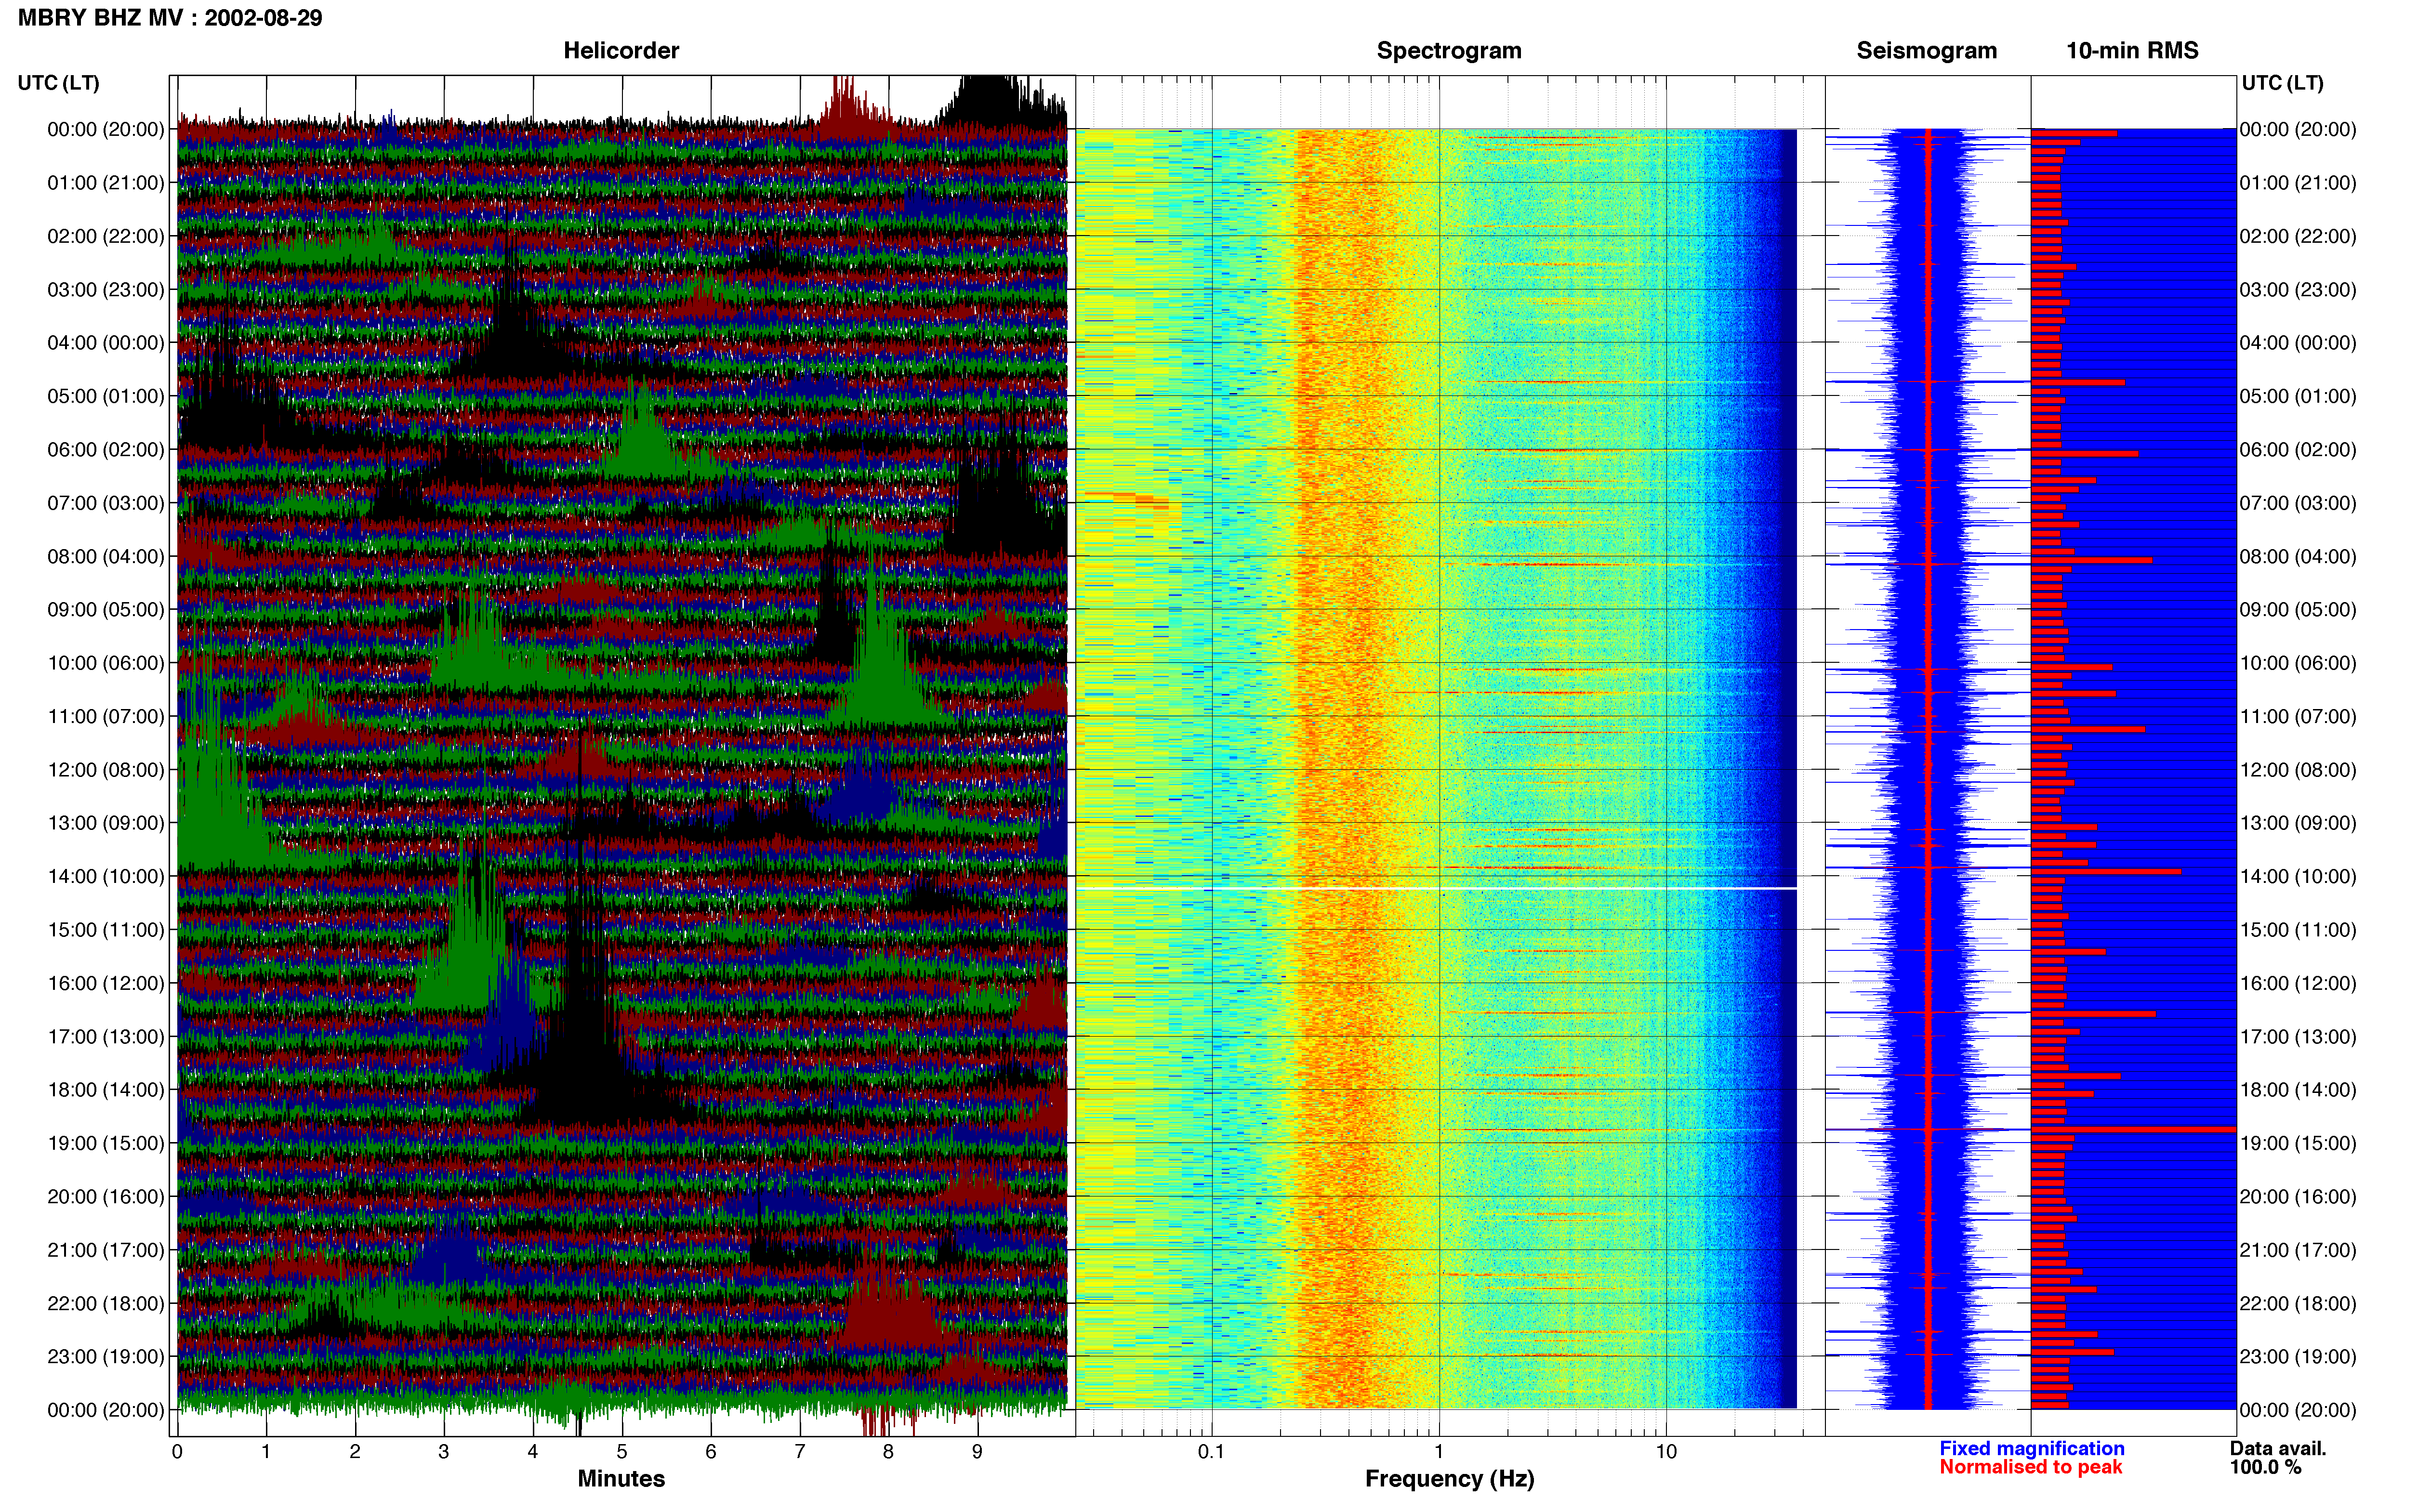Click '08:00 (04:00)' on the left time axis

(106, 556)
